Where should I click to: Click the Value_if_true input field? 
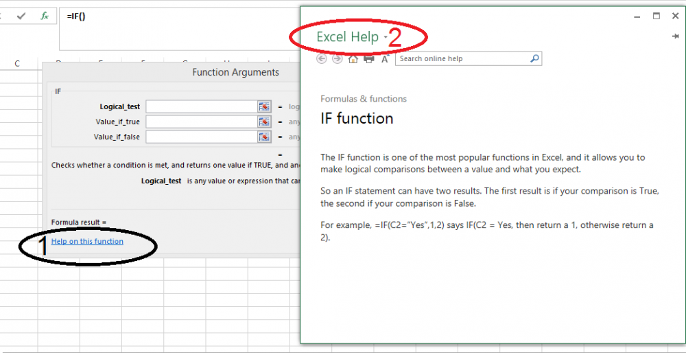[x=201, y=122]
